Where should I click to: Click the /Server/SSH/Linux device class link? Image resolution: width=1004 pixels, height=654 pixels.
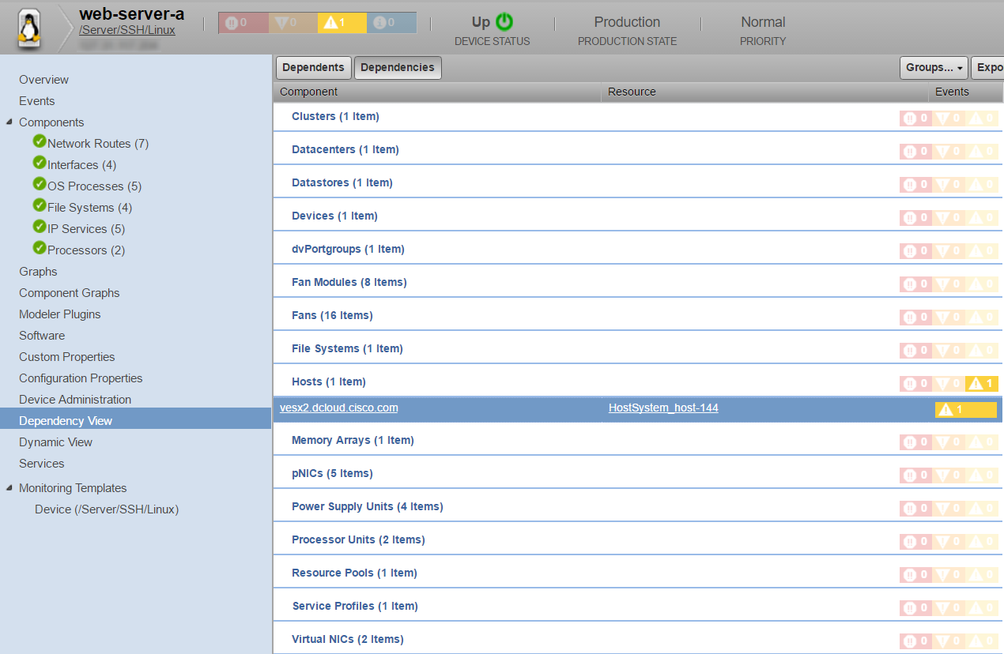pos(127,30)
